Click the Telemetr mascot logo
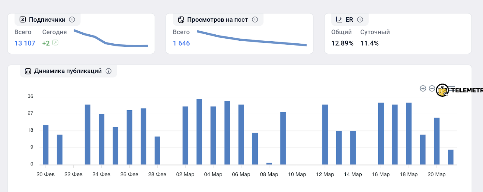The width and height of the screenshot is (483, 192). pos(442,90)
